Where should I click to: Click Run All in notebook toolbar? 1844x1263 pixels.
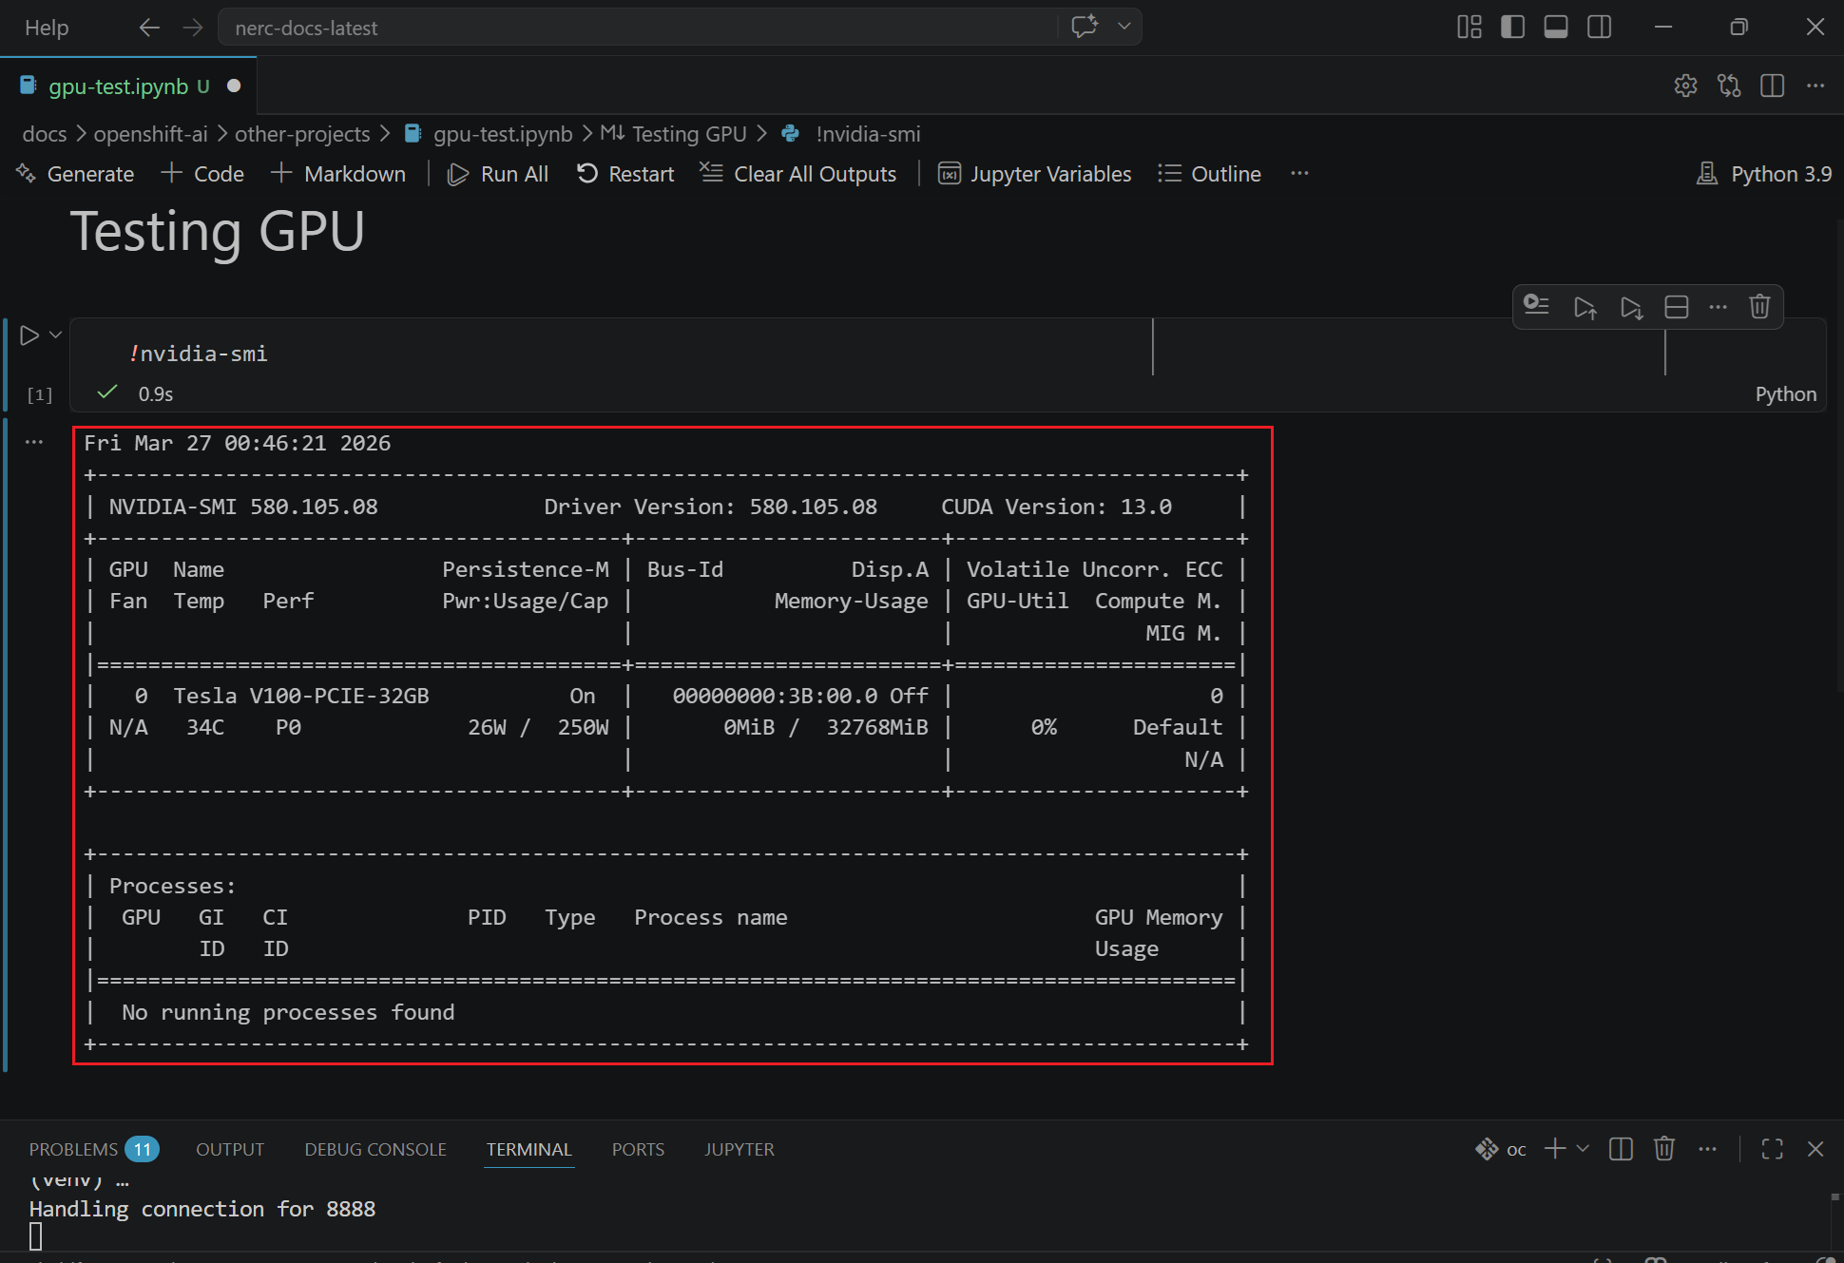pos(498,174)
